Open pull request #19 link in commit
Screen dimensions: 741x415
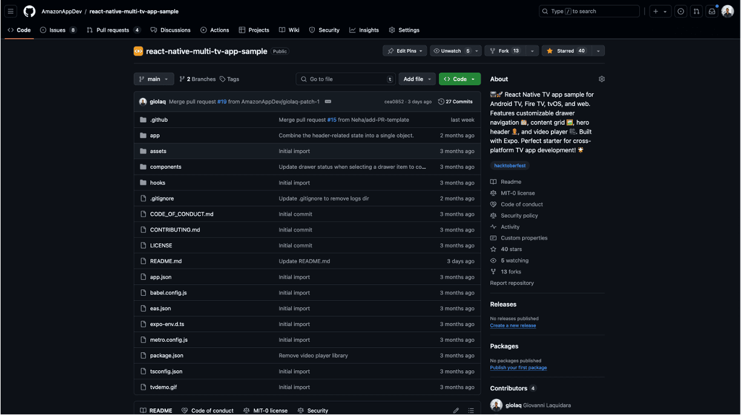pyautogui.click(x=222, y=102)
